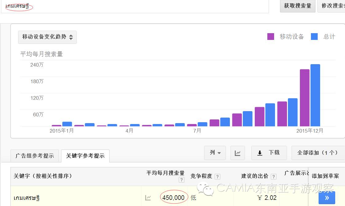
Task: Click the 450,000 search volume value
Action: 173,198
